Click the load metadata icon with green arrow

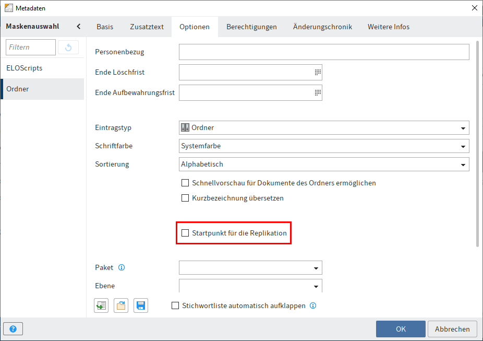101,305
